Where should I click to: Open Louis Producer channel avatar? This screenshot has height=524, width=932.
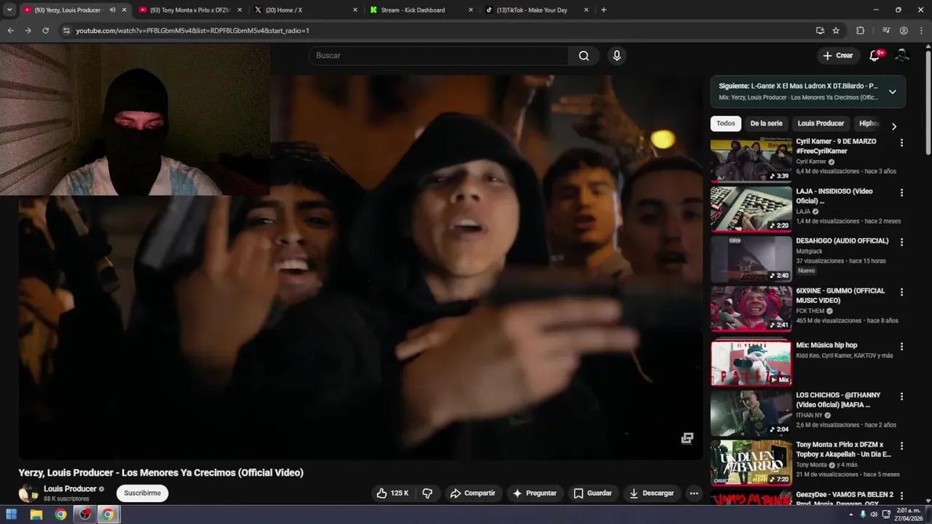click(x=28, y=493)
